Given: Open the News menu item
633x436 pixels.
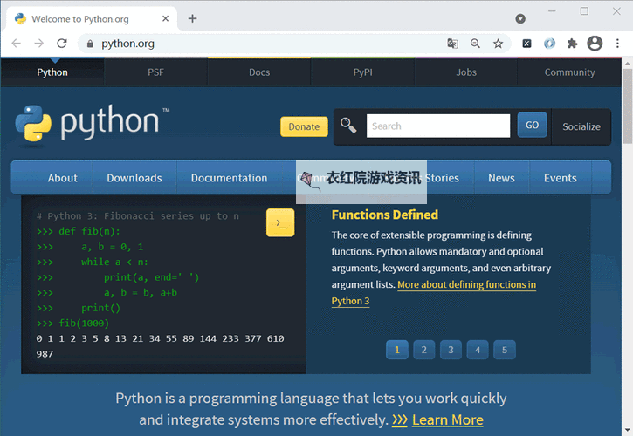Looking at the screenshot, I should (501, 178).
